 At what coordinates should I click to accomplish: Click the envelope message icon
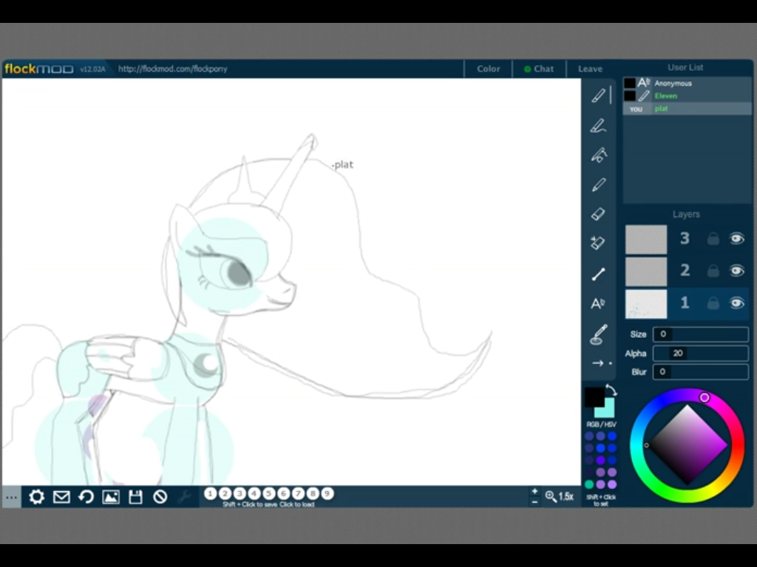pos(61,497)
